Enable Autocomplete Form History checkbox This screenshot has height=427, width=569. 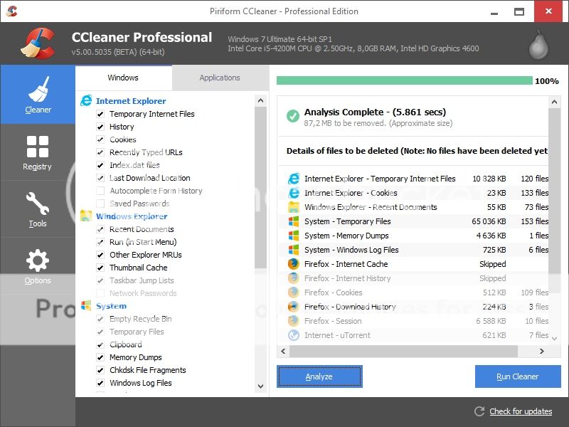[100, 191]
